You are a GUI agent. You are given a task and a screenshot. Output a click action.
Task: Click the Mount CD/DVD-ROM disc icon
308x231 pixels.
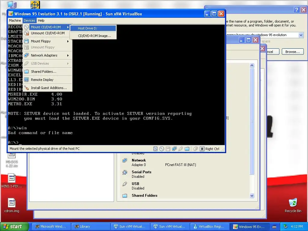(26, 27)
